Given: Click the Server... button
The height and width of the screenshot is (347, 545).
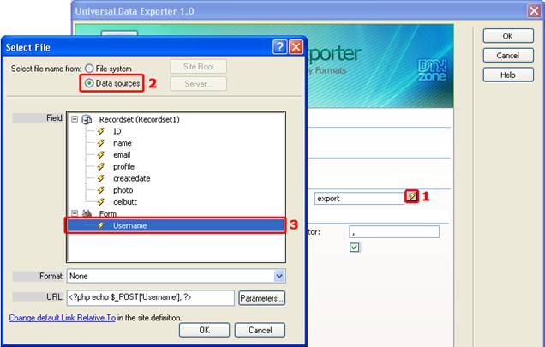Looking at the screenshot, I should coord(199,84).
